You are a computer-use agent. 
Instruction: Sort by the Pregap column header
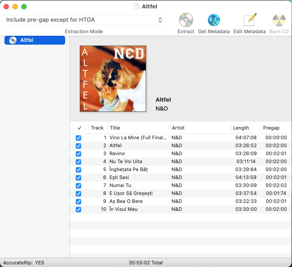coord(271,128)
